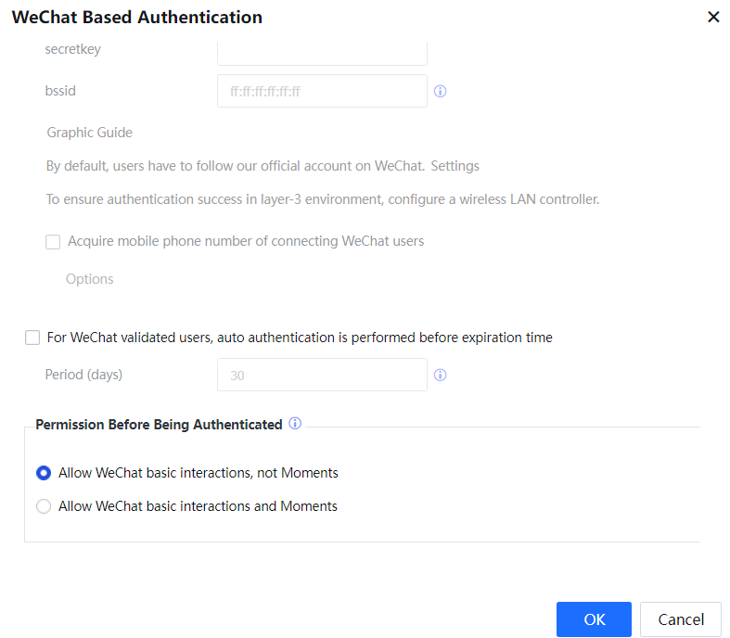Image resolution: width=730 pixels, height=638 pixels.
Task: Enable acquiring mobile phone number of WeChat users
Action: pyautogui.click(x=53, y=242)
